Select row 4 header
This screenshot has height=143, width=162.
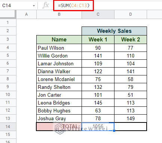point(8,48)
